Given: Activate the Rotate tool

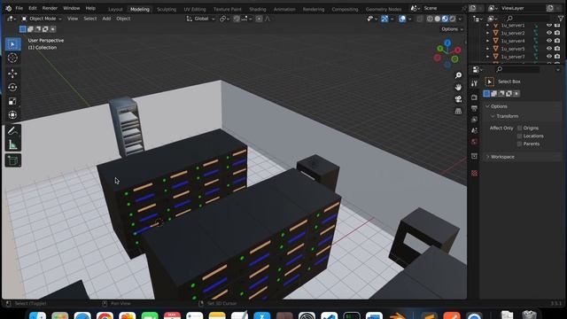Looking at the screenshot, I should (12, 87).
